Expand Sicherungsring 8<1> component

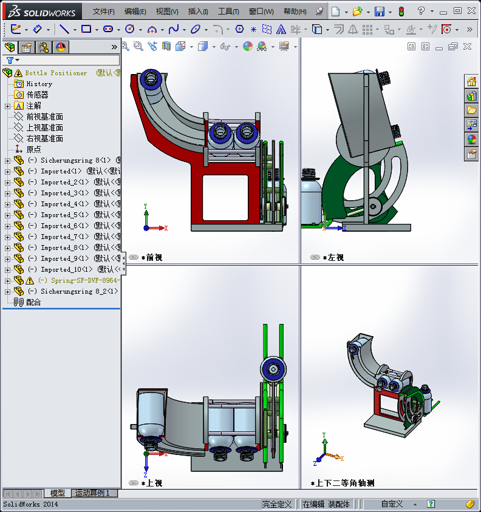(x=7, y=161)
